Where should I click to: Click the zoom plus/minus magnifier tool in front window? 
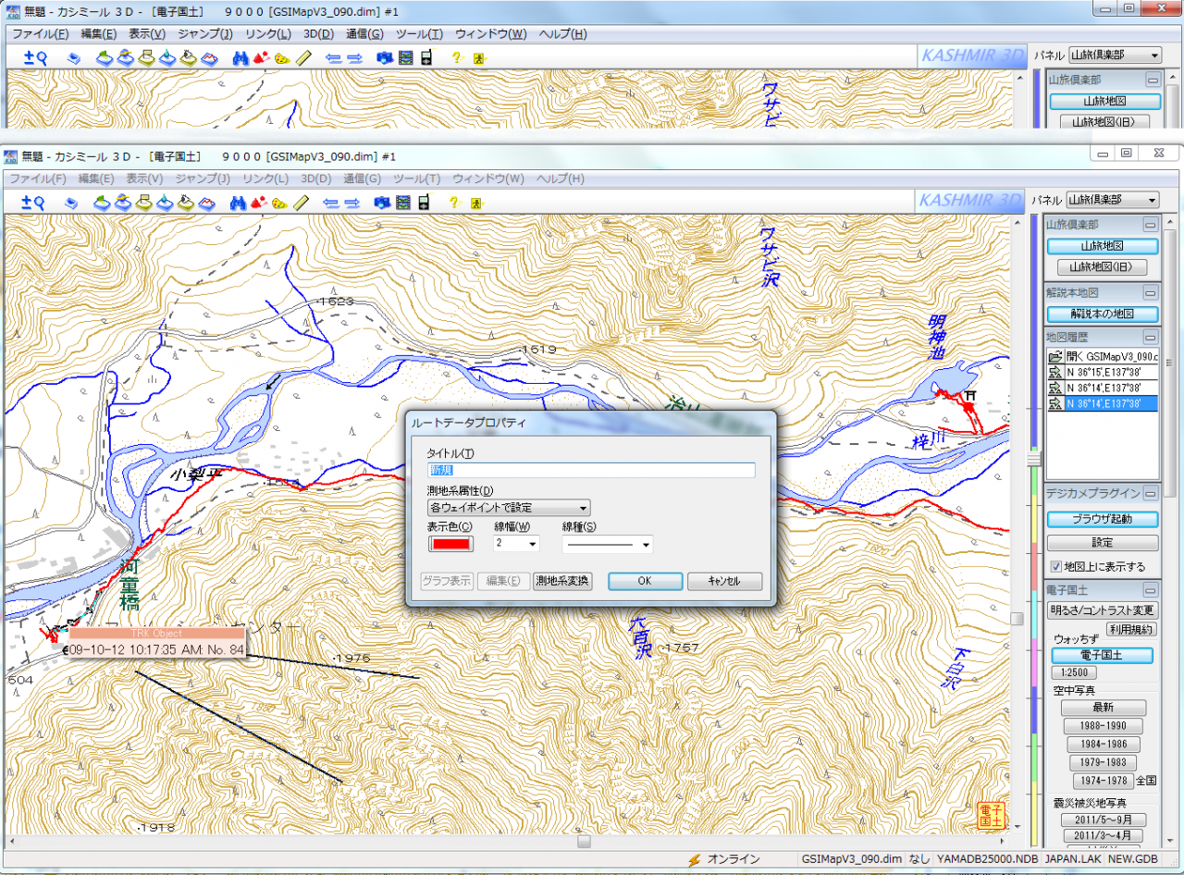pos(34,202)
